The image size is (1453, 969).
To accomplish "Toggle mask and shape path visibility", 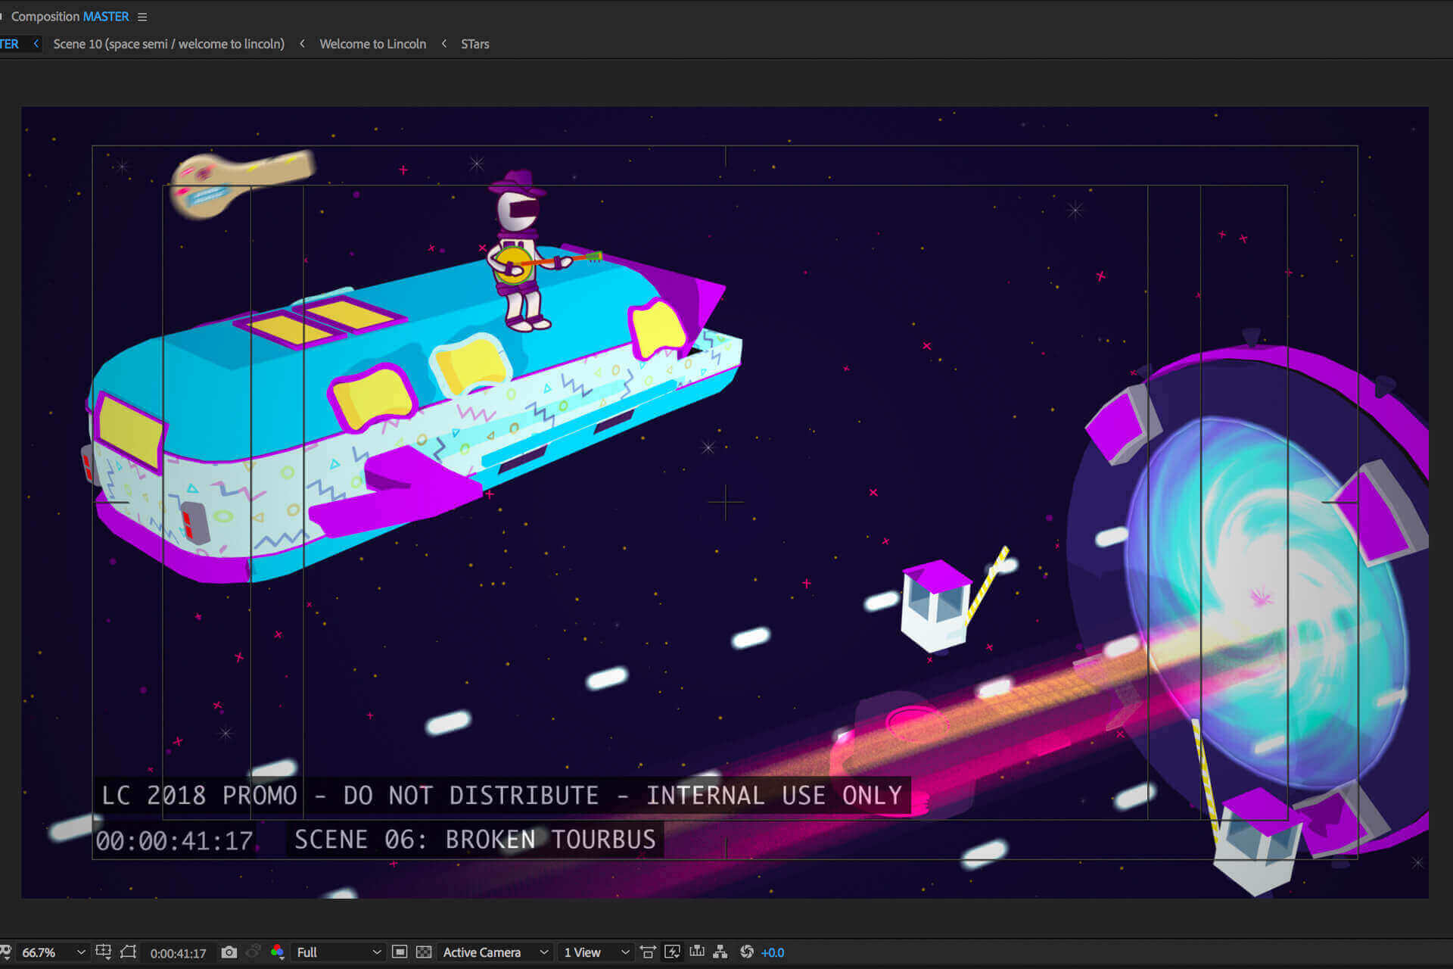I will (x=128, y=952).
